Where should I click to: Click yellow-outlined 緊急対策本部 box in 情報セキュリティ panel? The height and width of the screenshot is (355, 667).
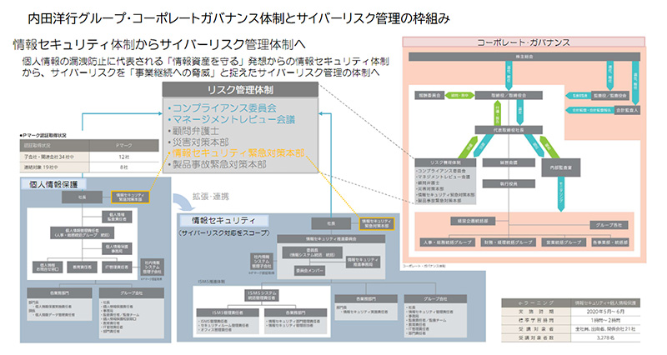[377, 223]
